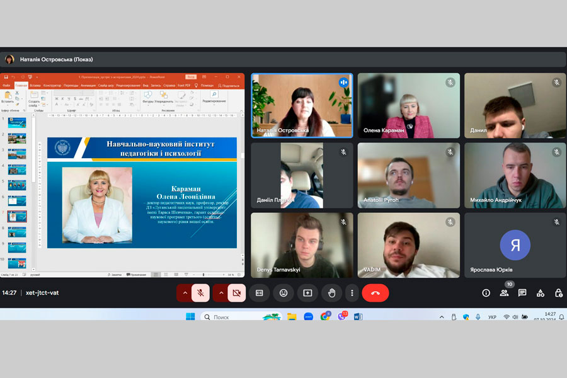Switch the УКР keyboard language
The width and height of the screenshot is (567, 378).
coord(492,317)
